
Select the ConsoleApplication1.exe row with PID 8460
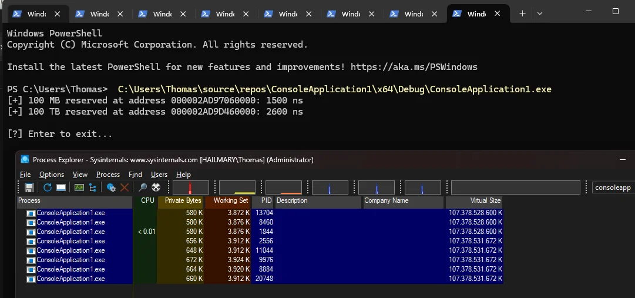tap(260, 222)
